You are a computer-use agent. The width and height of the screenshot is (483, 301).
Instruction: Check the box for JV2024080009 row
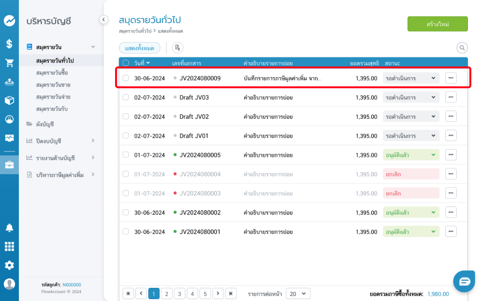[x=125, y=78]
